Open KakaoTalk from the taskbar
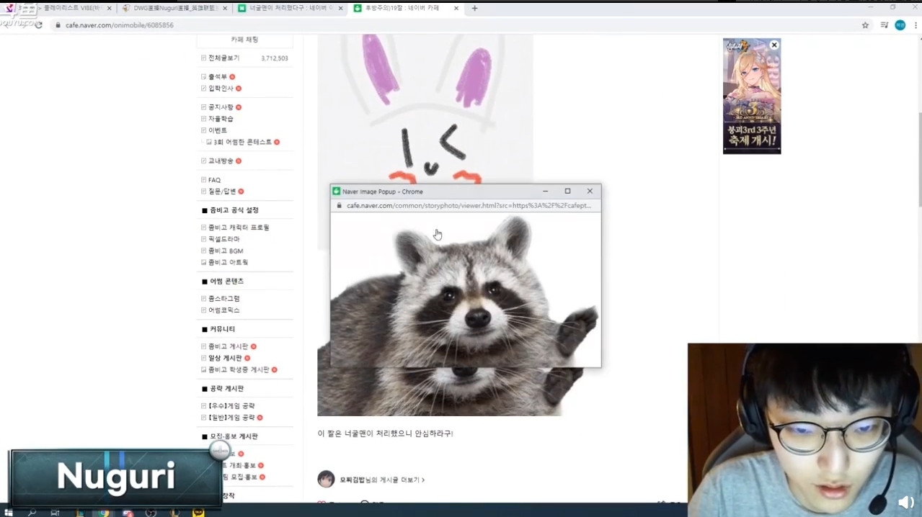This screenshot has width=922, height=517. click(198, 512)
